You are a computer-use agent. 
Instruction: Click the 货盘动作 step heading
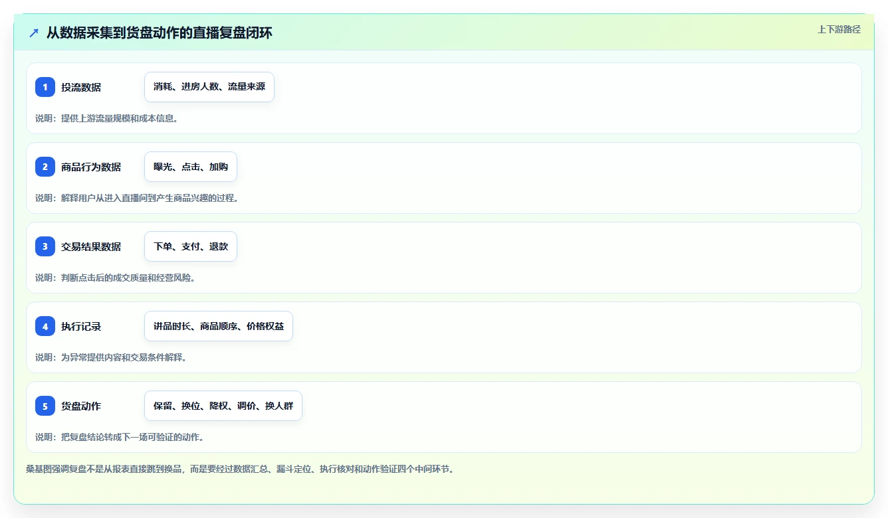click(x=81, y=406)
